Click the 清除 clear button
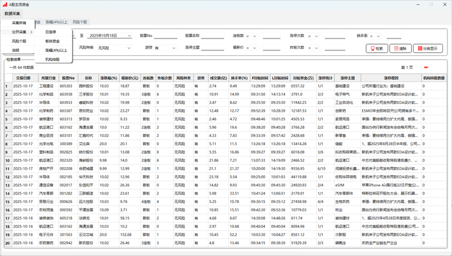Viewport: 452px width, 256px height. (x=399, y=49)
